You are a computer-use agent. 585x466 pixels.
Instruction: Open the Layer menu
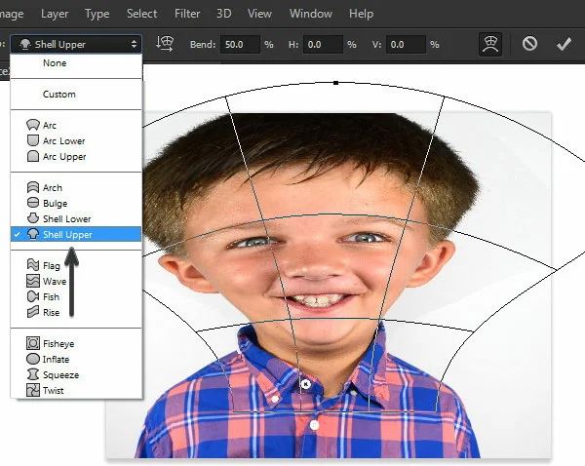click(55, 14)
